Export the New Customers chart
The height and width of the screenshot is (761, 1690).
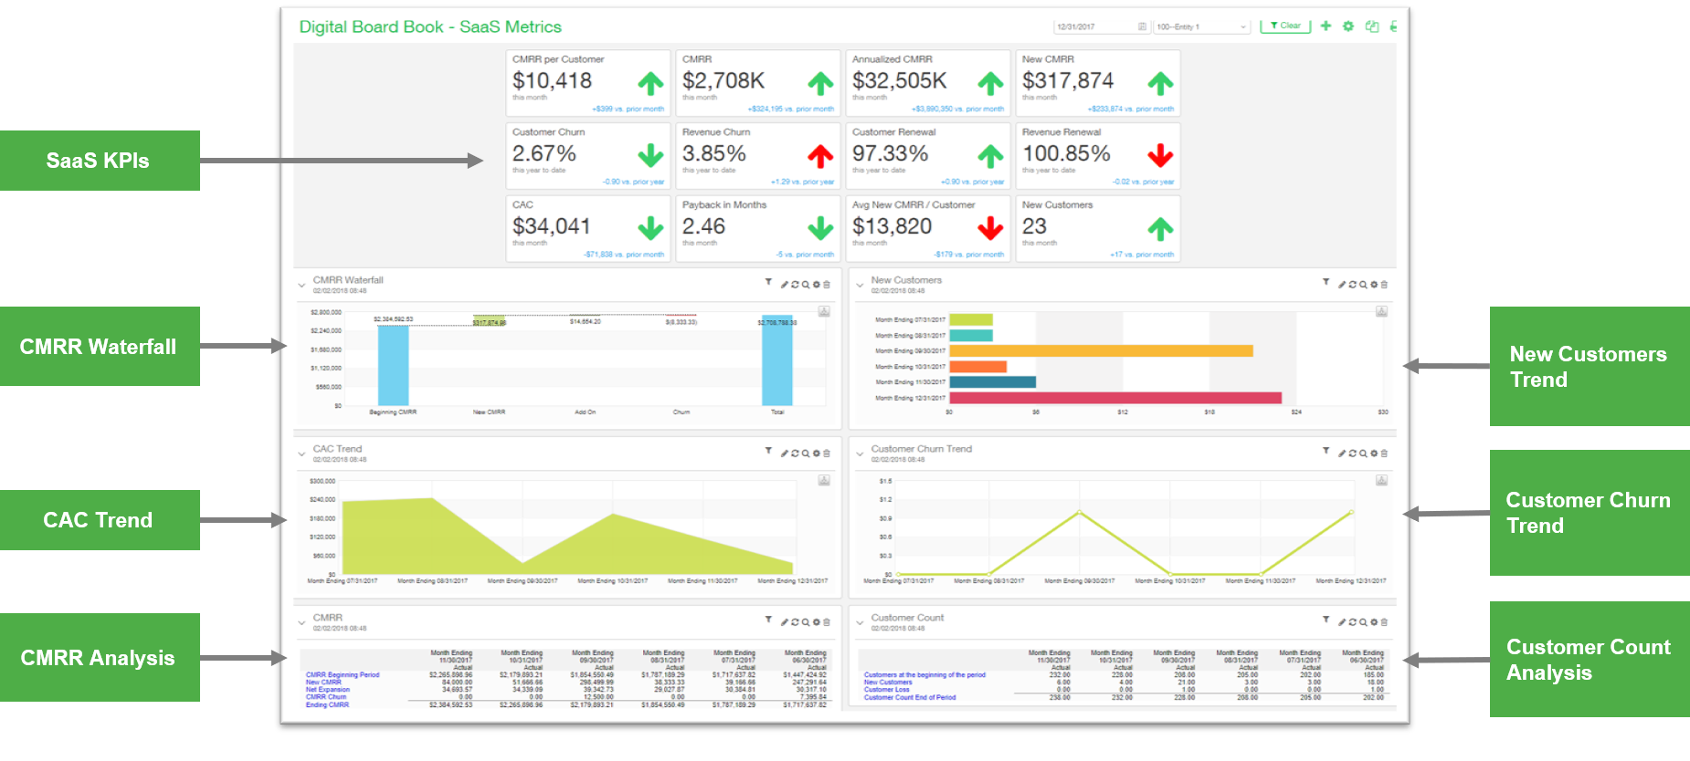click(1381, 312)
